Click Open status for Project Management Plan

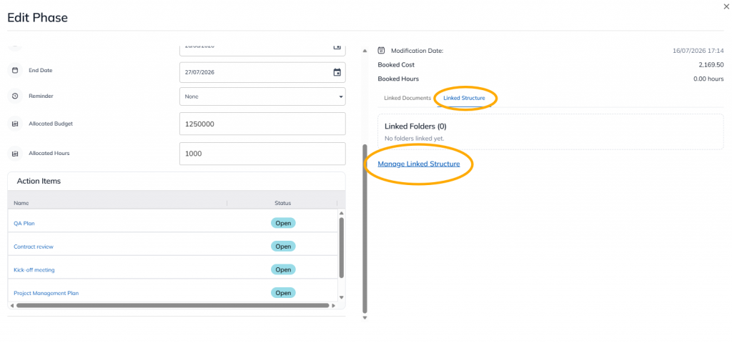(283, 293)
